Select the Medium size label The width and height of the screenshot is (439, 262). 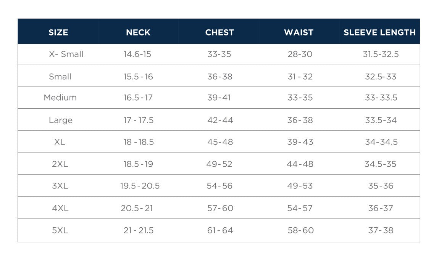coord(60,98)
